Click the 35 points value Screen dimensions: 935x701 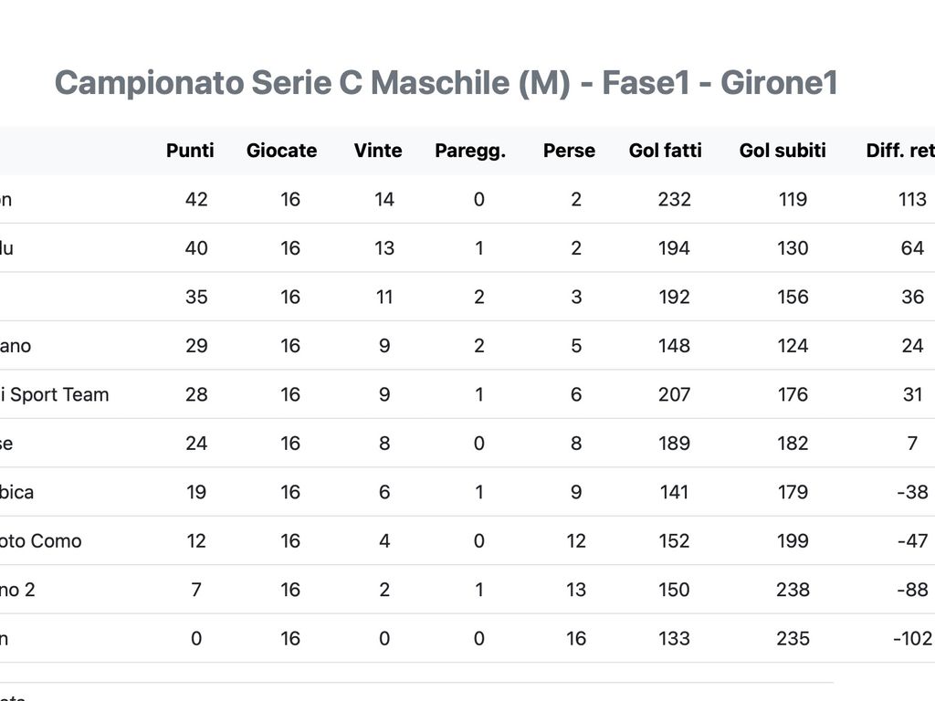[196, 297]
